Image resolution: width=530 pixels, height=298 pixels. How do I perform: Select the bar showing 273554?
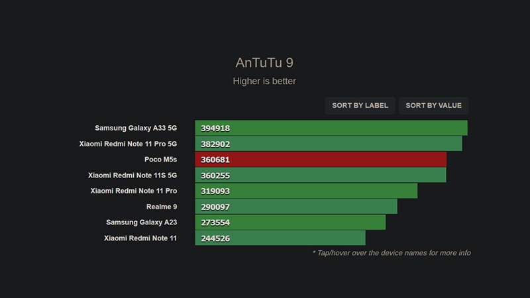coord(290,223)
